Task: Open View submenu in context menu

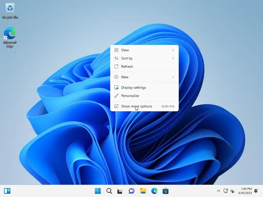Action: point(144,50)
